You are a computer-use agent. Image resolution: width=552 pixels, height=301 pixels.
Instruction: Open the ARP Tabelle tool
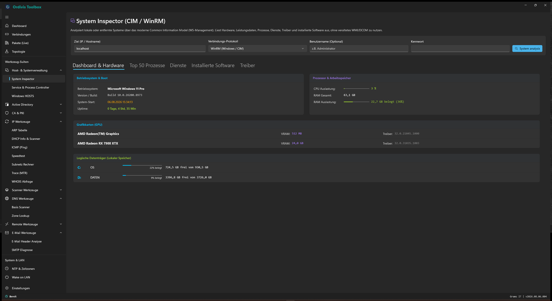point(34,130)
